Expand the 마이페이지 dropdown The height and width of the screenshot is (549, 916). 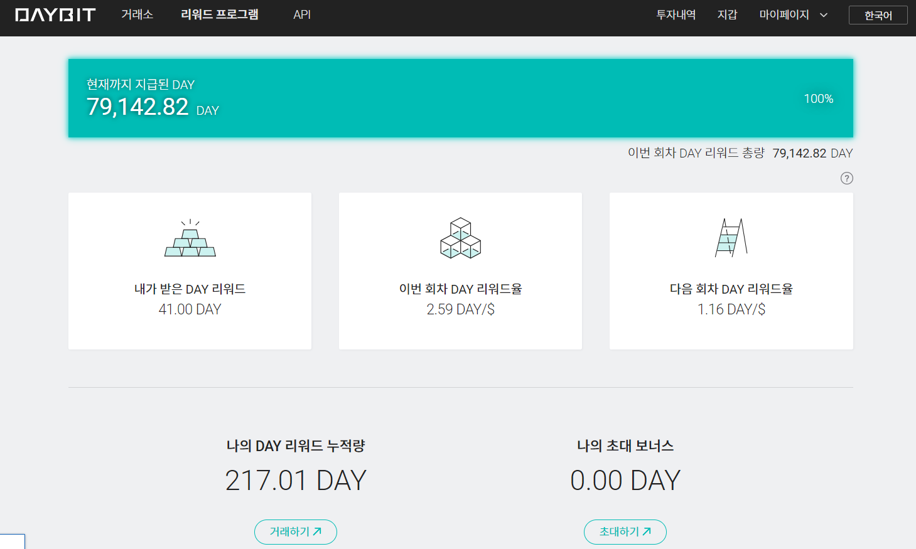(794, 14)
